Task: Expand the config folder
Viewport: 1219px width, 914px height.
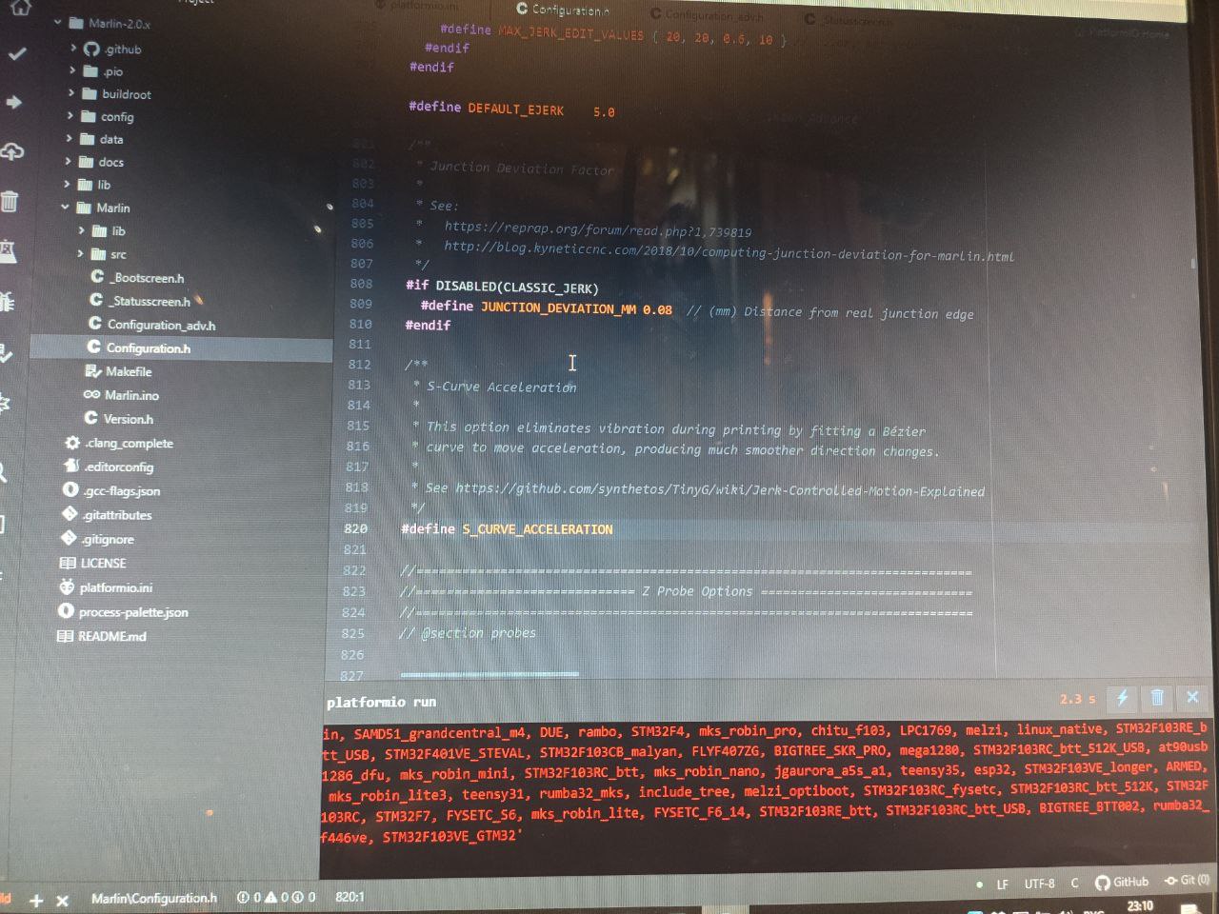Action: pyautogui.click(x=70, y=116)
